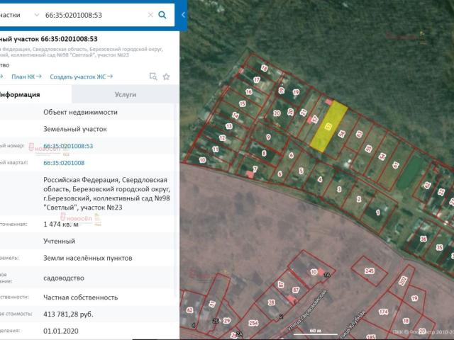Switch to the Информация tab
The height and width of the screenshot is (340, 454).
(x=20, y=94)
